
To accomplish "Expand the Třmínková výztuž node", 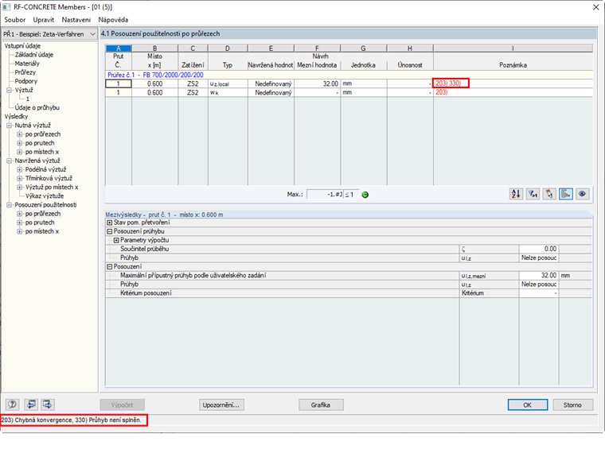I will click(x=19, y=178).
